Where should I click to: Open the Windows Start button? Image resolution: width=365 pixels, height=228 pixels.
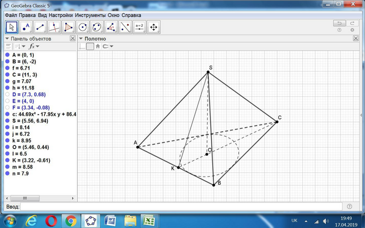(x=10, y=221)
